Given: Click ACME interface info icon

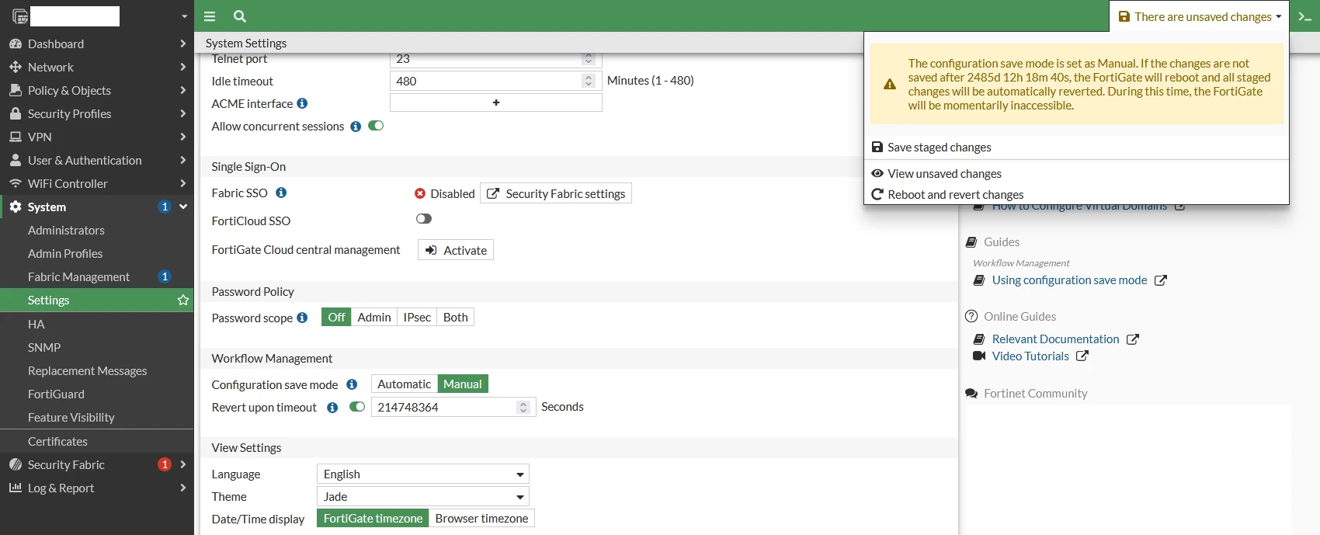Looking at the screenshot, I should 302,103.
